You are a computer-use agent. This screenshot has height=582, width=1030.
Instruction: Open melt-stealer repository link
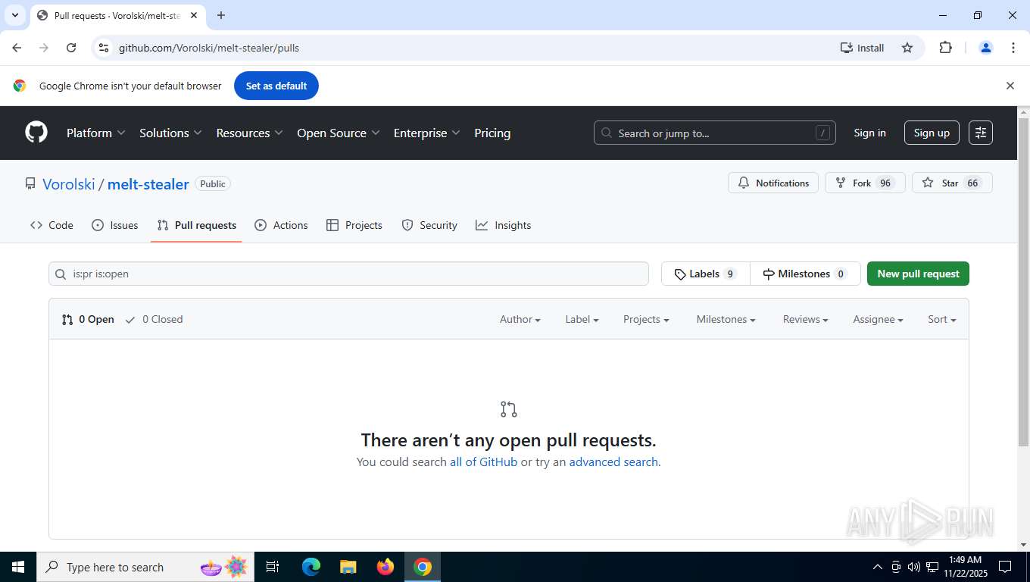pyautogui.click(x=148, y=184)
